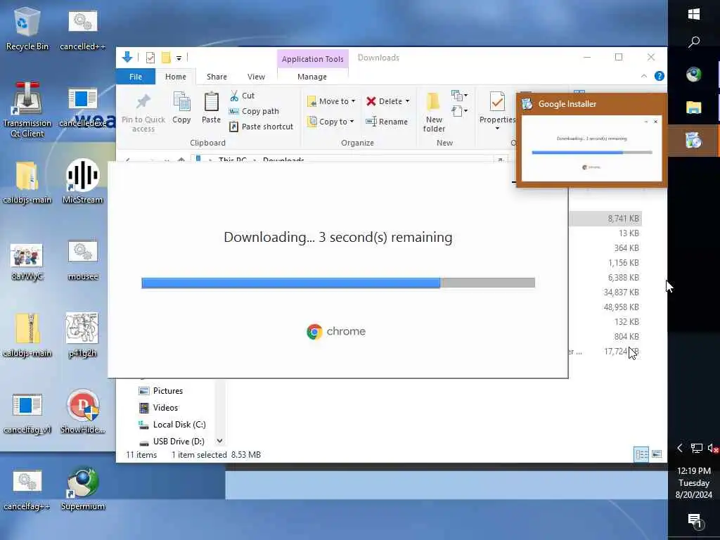Click the File Explorer taskbar icon

click(694, 108)
